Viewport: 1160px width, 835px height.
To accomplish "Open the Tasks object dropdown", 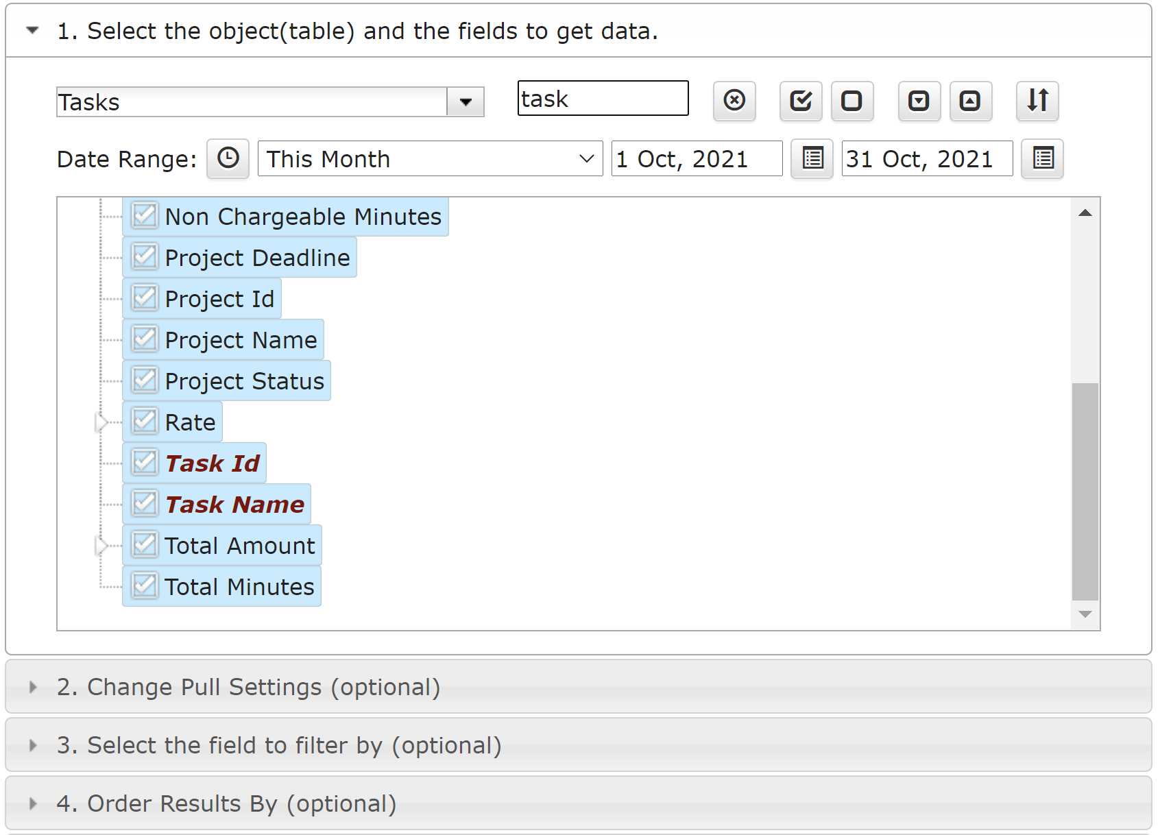I will (466, 102).
